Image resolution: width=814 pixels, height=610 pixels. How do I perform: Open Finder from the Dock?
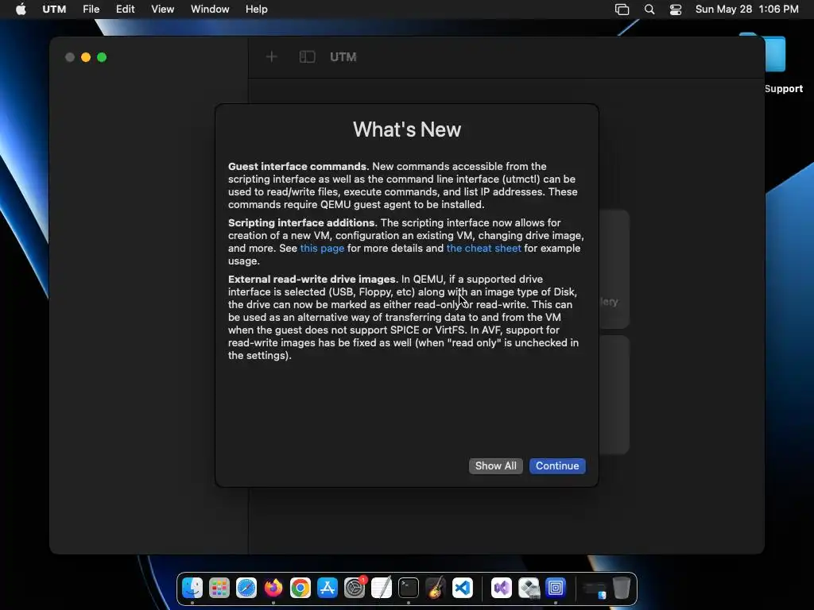click(192, 588)
